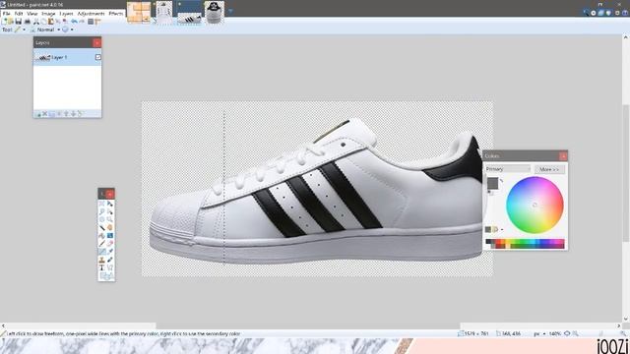Swap primary and secondary colors
The image size is (630, 354).
502,180
